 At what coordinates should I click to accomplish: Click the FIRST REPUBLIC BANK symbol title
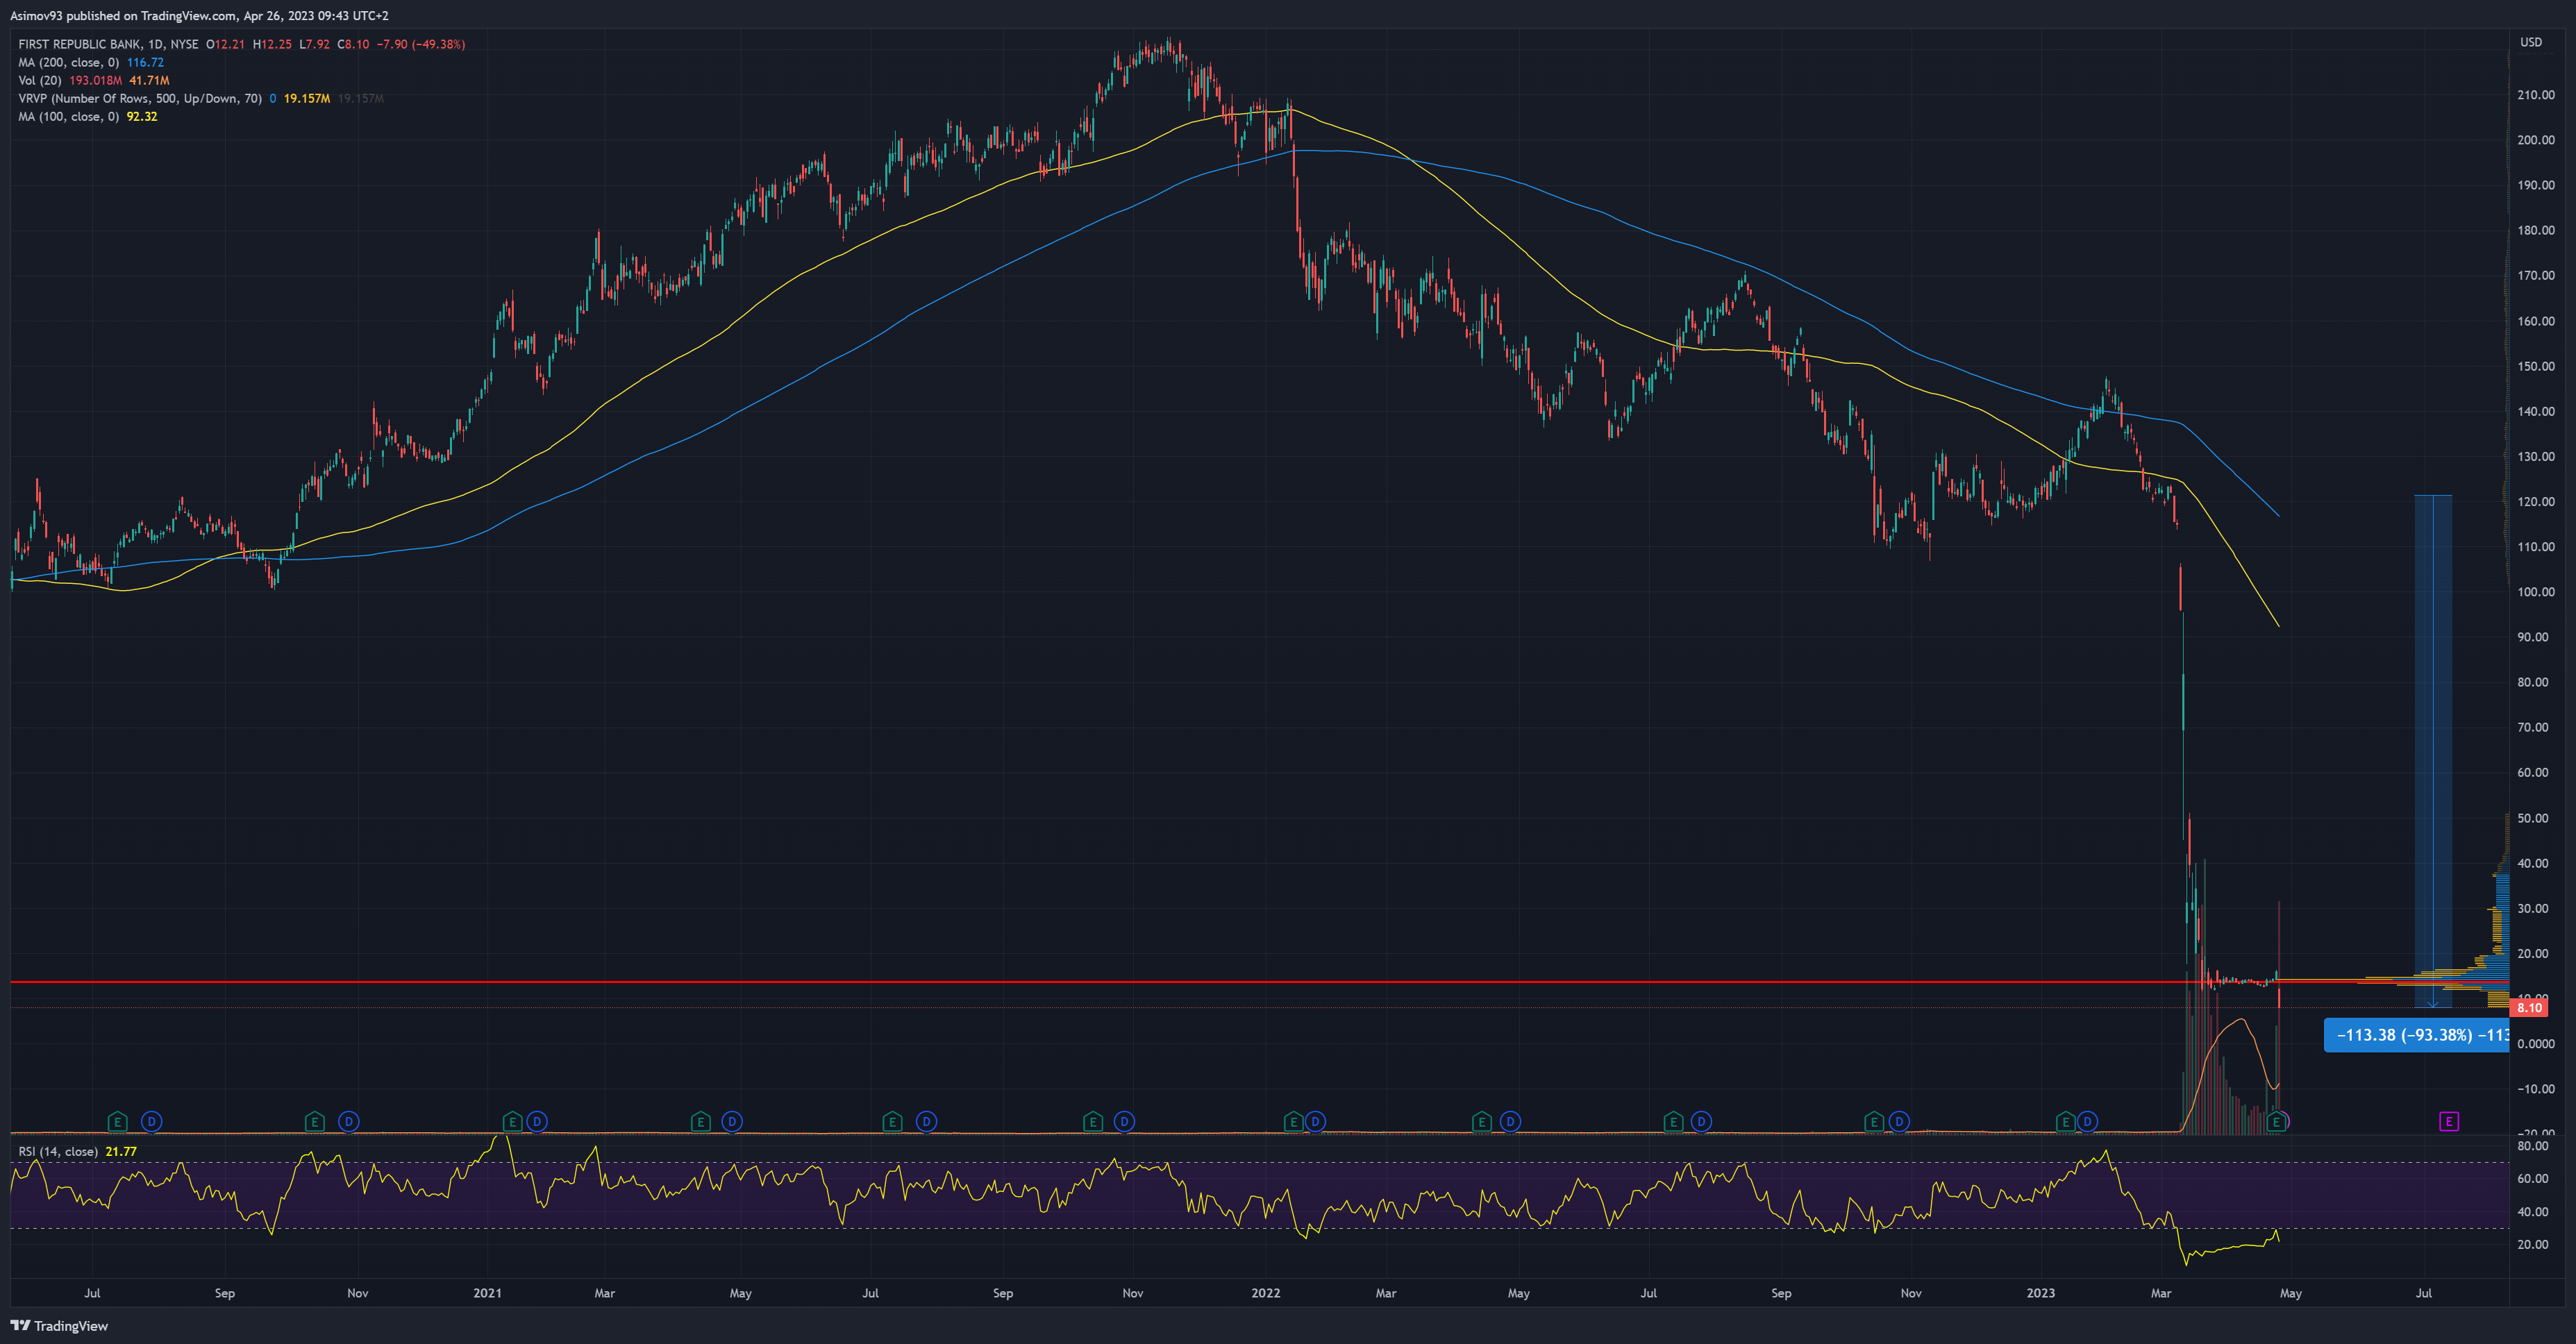[80, 44]
